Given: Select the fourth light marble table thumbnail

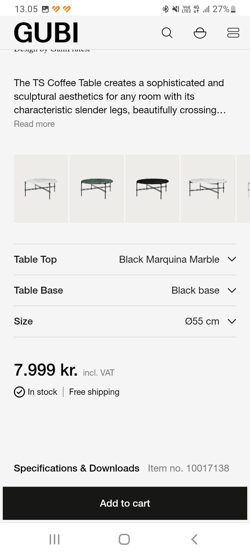Looking at the screenshot, I should (208, 189).
